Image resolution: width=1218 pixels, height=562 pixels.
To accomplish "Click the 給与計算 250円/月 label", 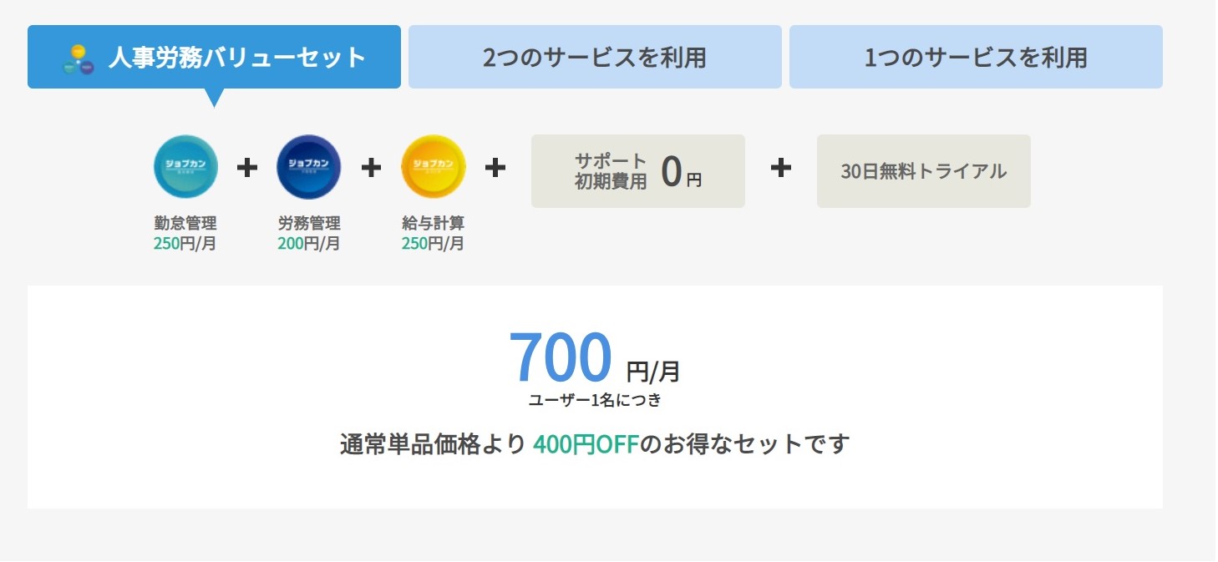I will coord(433,234).
